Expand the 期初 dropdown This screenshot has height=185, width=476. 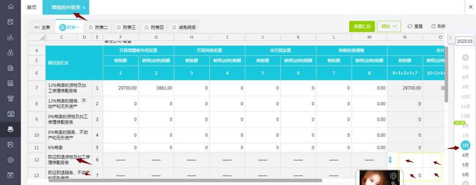click(389, 26)
